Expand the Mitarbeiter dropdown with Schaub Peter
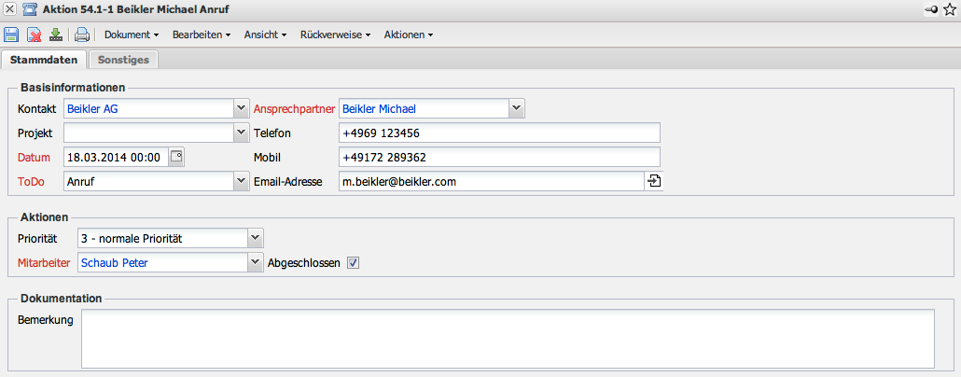 pos(256,263)
